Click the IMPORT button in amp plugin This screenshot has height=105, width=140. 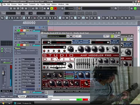pos(85,41)
